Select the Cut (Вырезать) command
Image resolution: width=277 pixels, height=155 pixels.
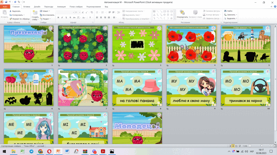pos(15,11)
